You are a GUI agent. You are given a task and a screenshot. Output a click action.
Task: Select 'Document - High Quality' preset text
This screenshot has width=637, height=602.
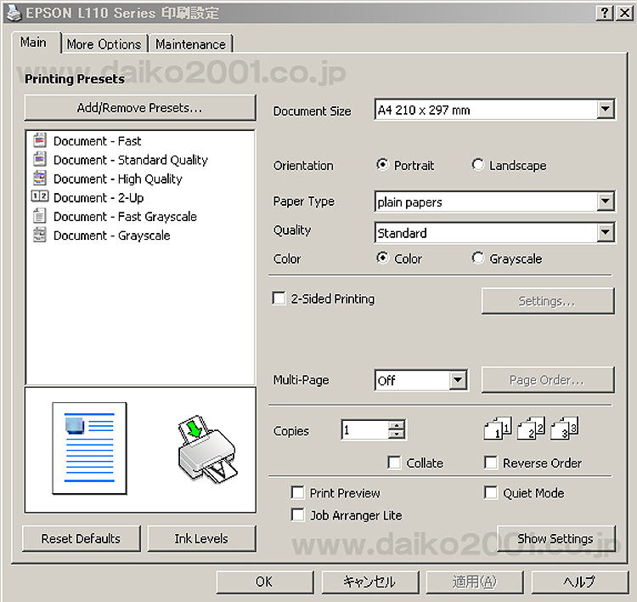118,179
